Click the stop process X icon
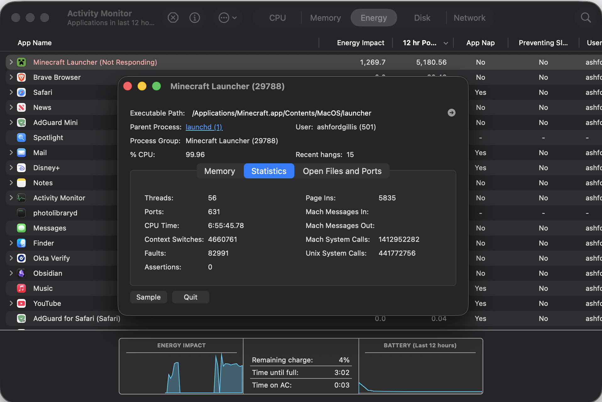Image resolution: width=602 pixels, height=402 pixels. point(173,18)
